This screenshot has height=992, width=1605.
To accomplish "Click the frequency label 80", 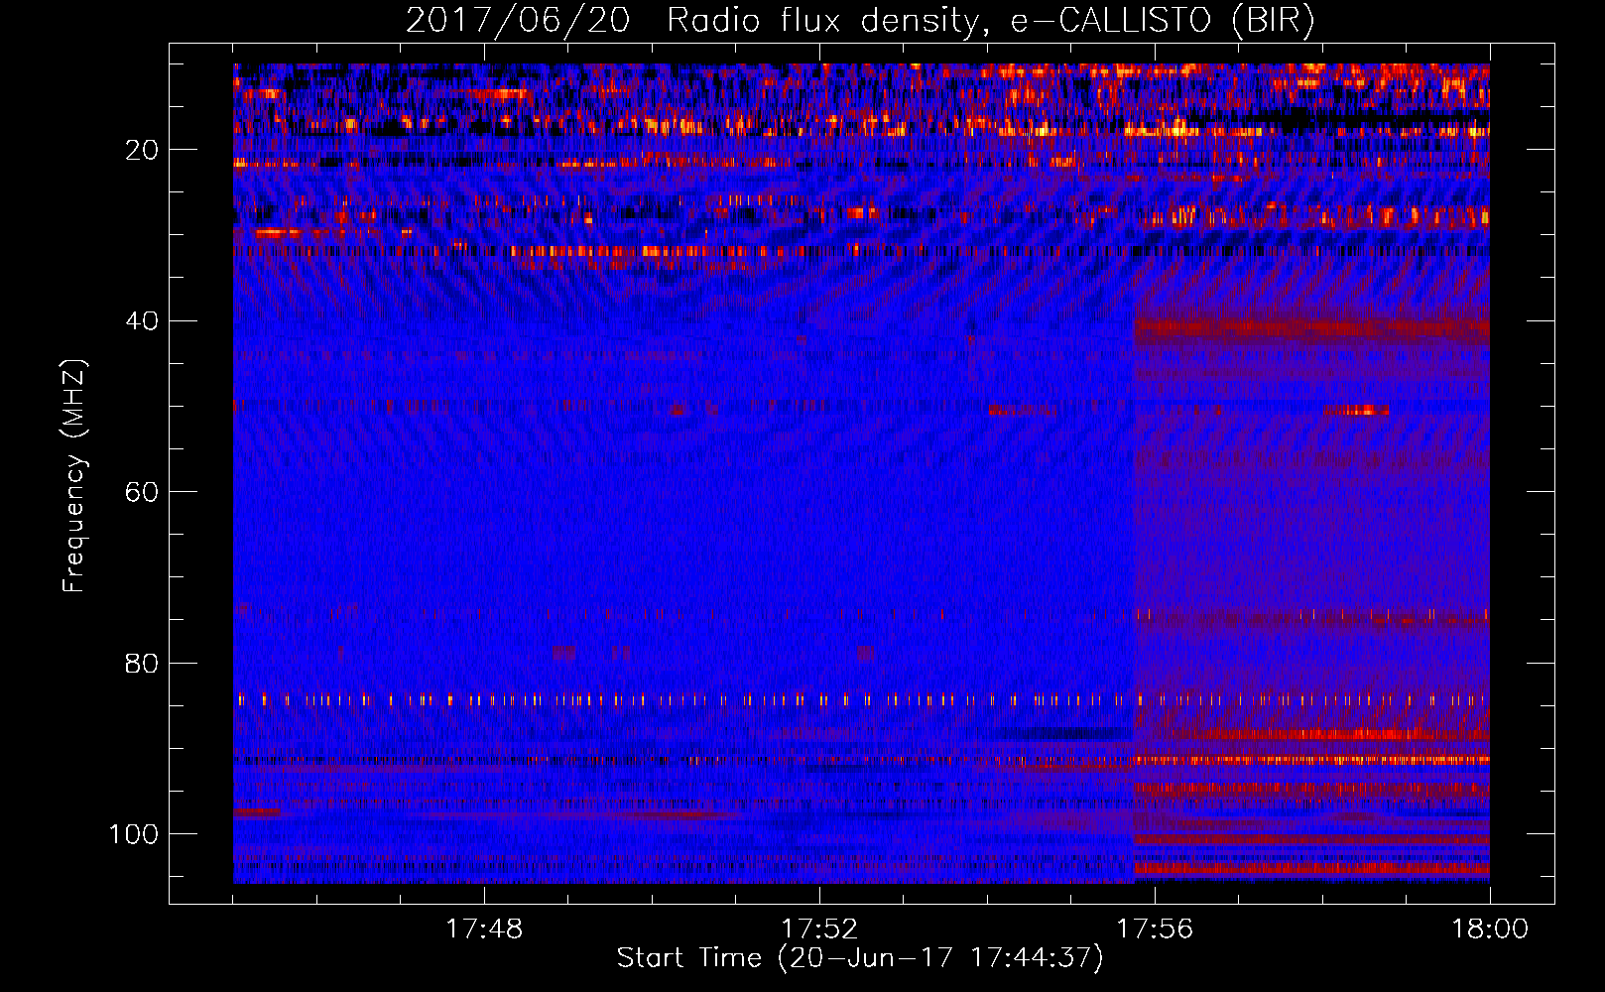I will 142,663.
